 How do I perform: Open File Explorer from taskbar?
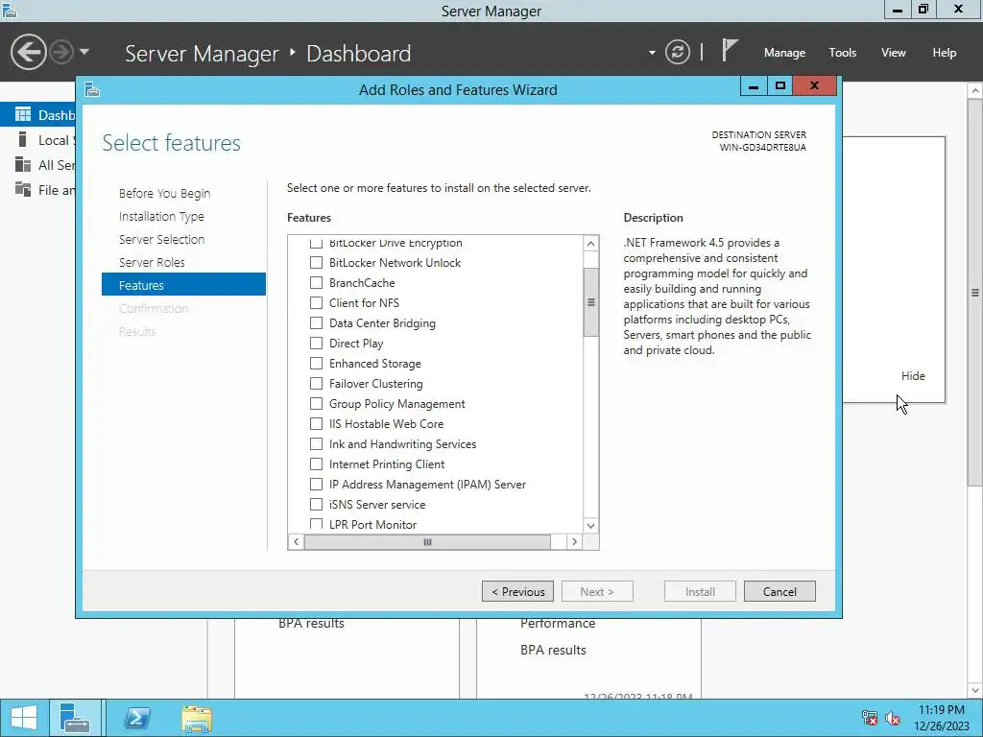point(197,718)
